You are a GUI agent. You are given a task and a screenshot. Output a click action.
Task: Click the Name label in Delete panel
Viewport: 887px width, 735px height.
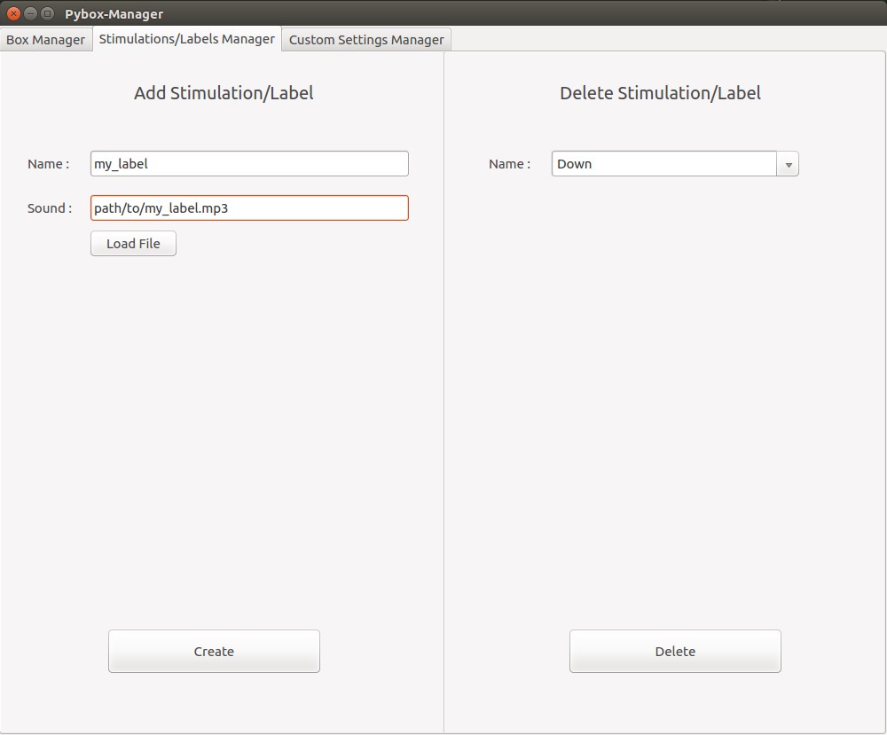click(509, 164)
